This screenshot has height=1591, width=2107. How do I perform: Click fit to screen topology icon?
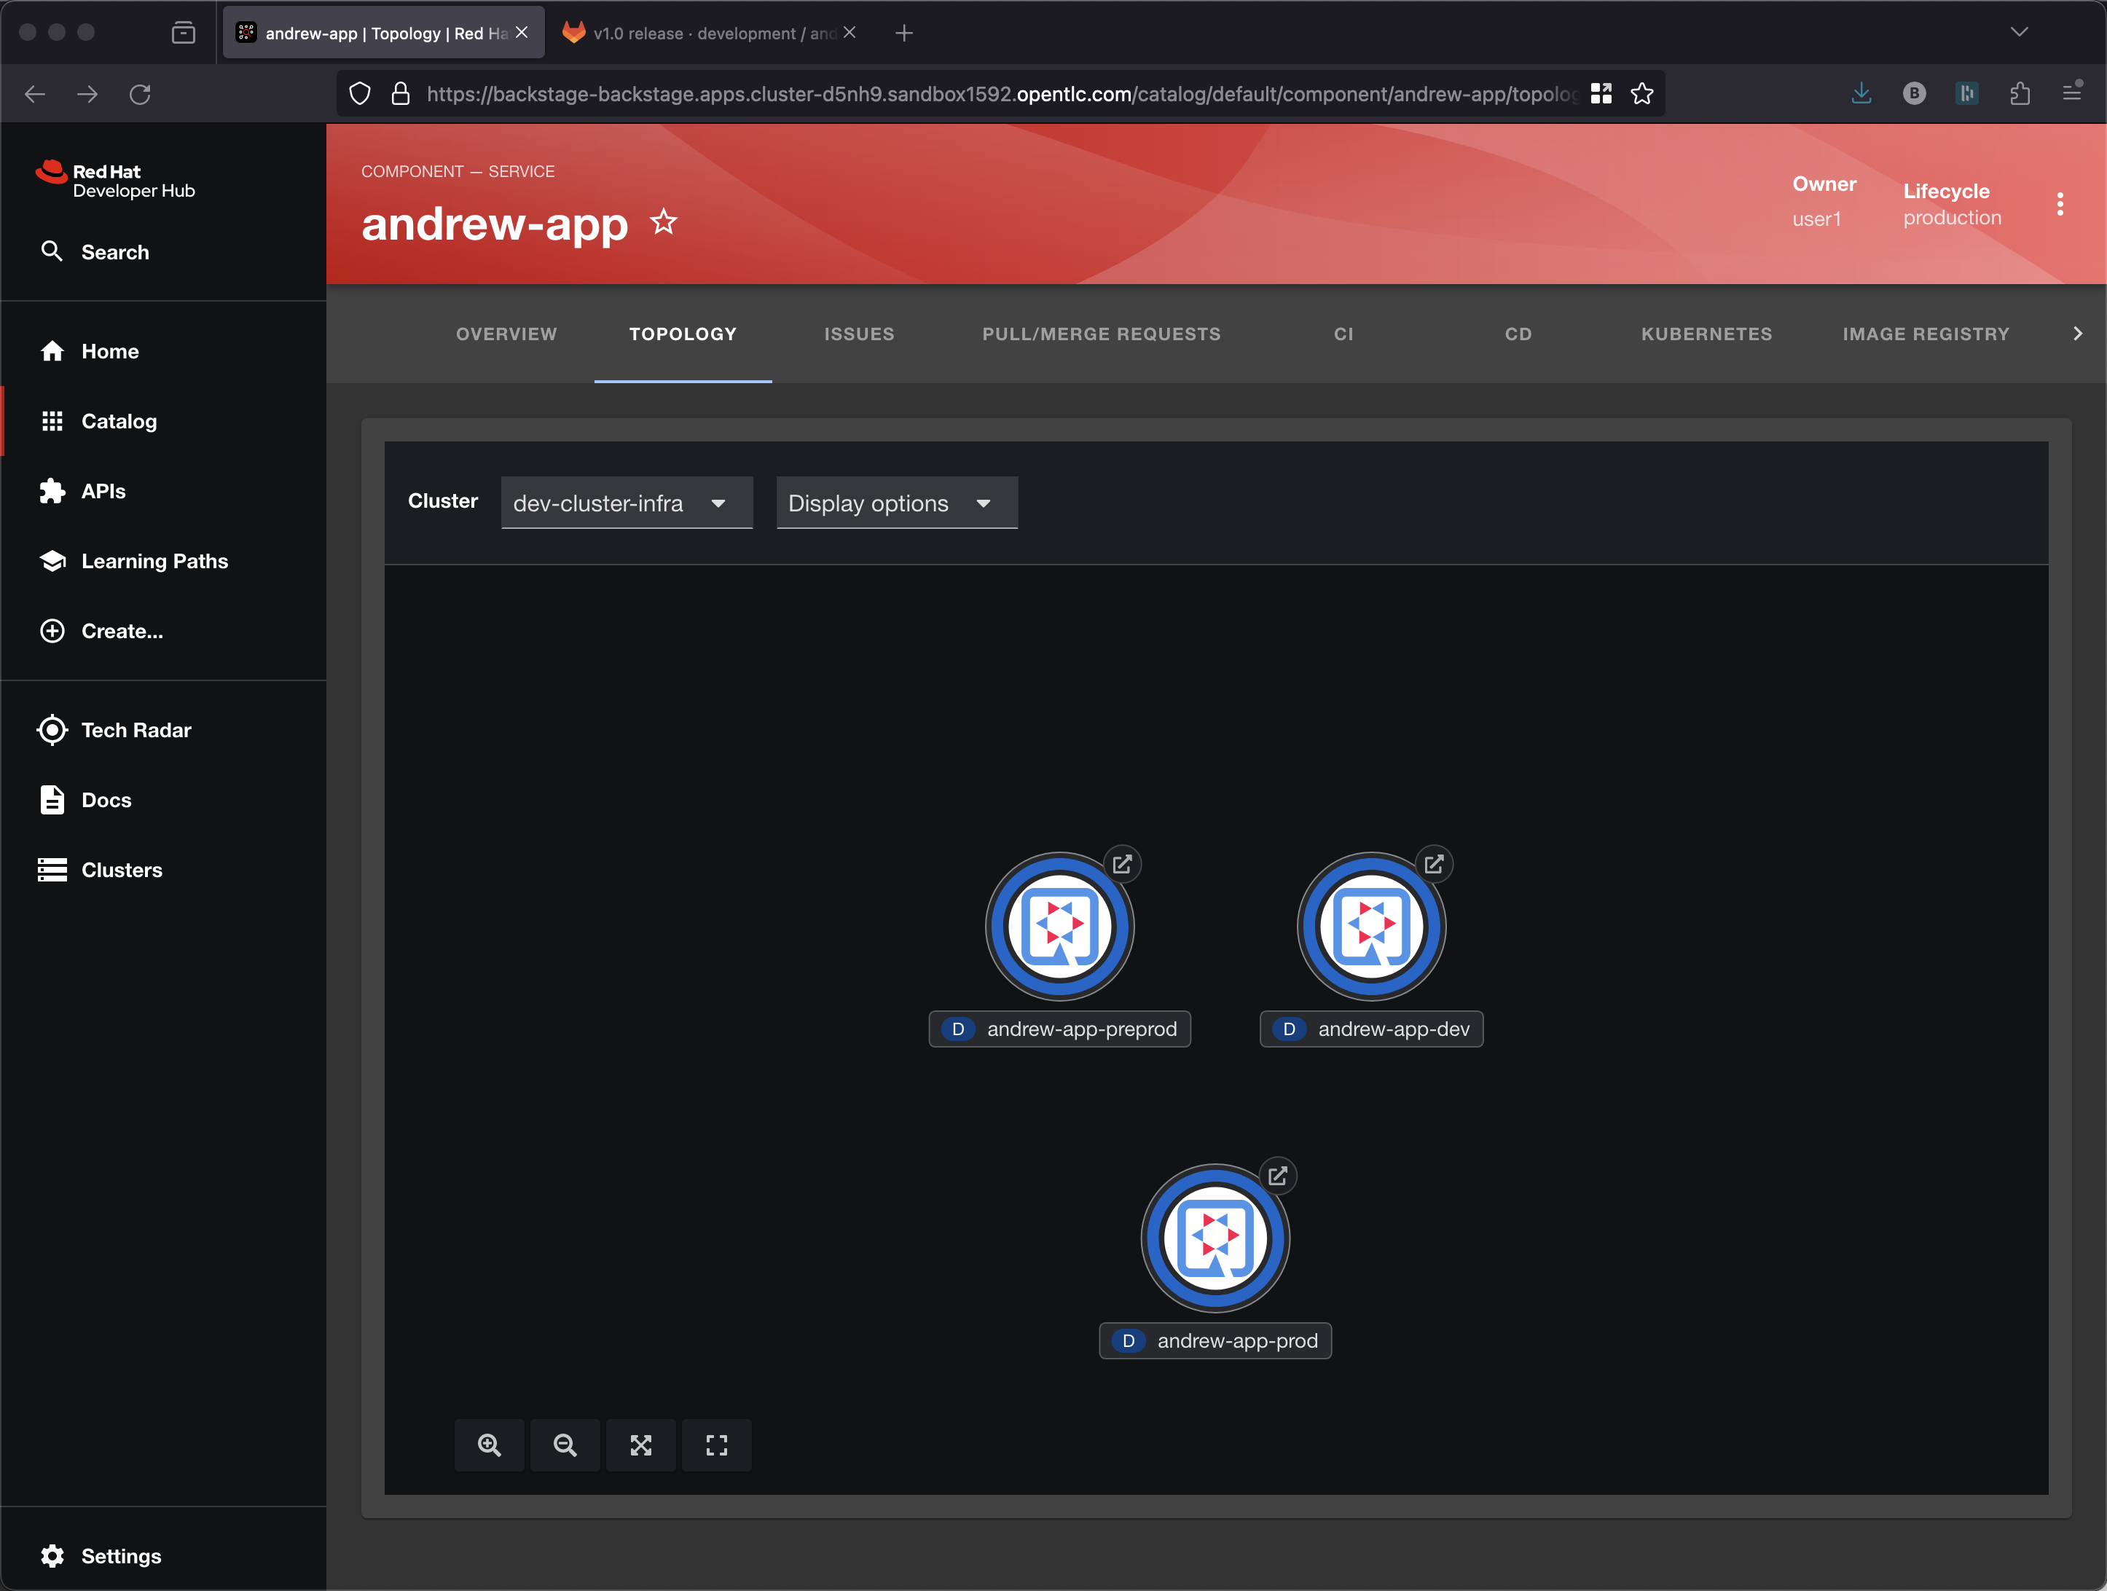click(640, 1445)
